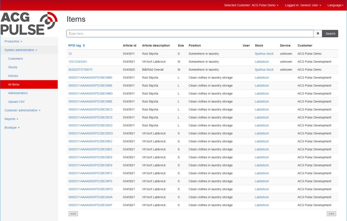Image resolution: width=347 pixels, height=221 pixels.
Task: Clear the search box using the x icon
Action: coord(318,34)
